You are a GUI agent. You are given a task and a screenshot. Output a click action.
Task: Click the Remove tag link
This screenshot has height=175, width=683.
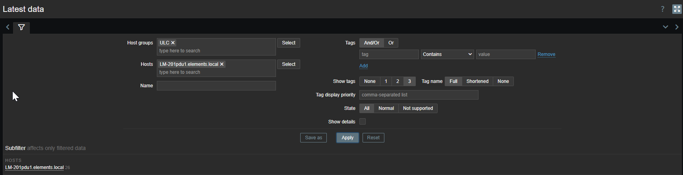pyautogui.click(x=546, y=54)
